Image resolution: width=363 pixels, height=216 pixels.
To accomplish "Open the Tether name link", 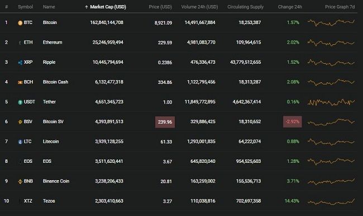I will point(49,102).
